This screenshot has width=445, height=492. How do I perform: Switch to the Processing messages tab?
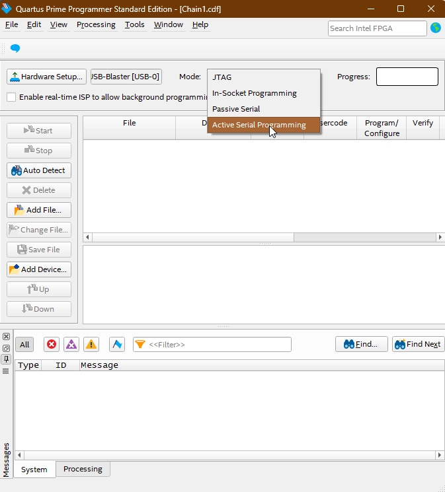pyautogui.click(x=83, y=469)
